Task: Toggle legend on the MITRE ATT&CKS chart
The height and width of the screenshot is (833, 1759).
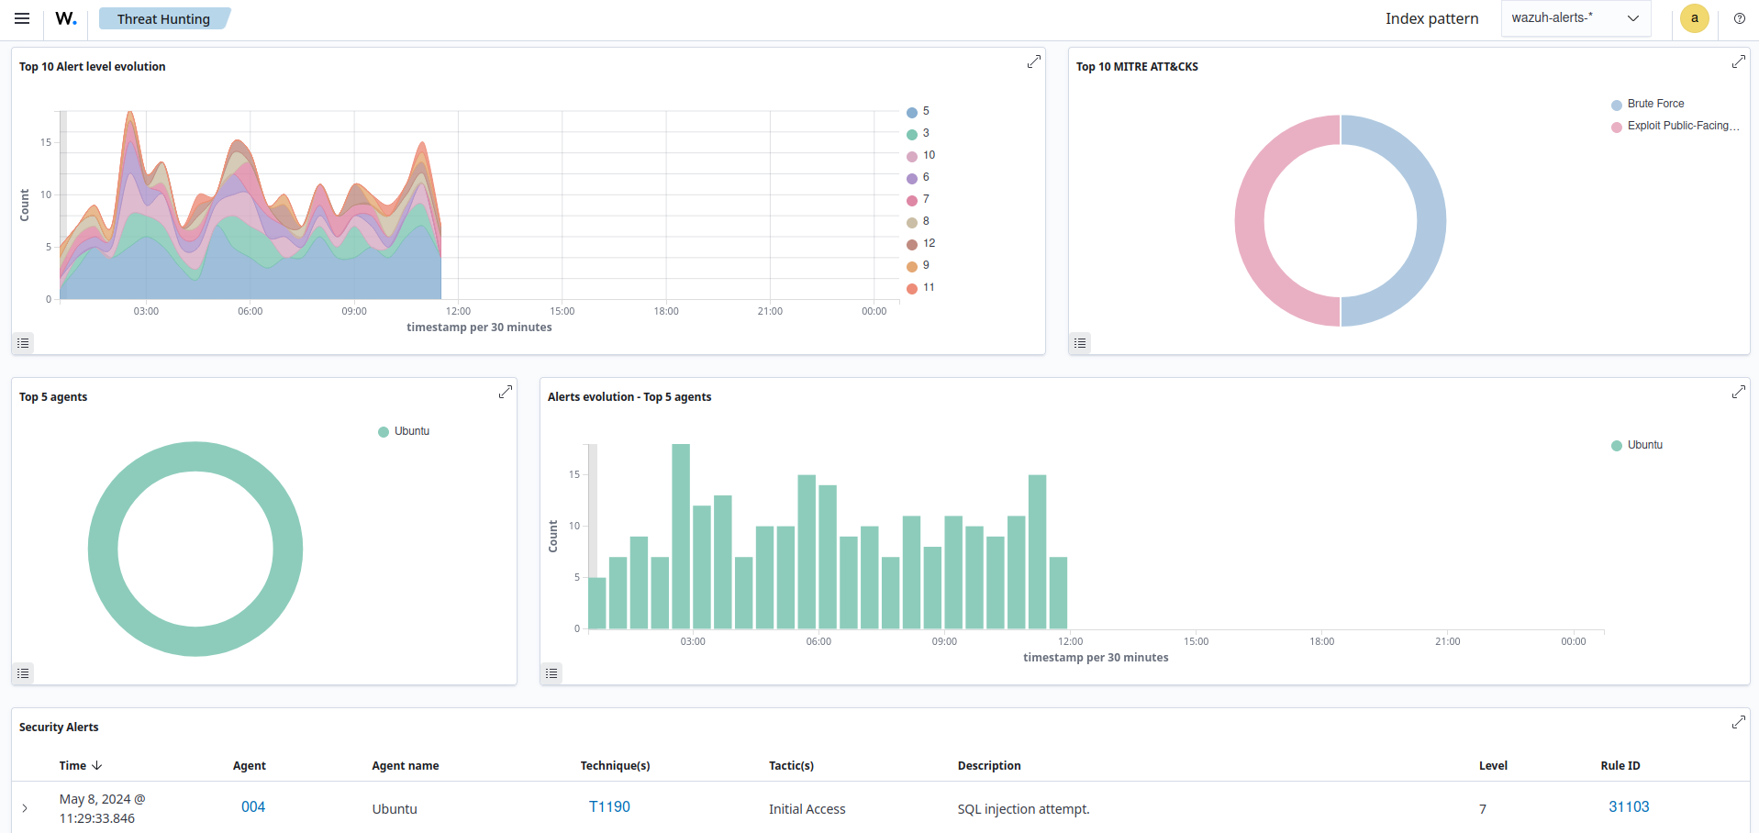Action: click(1080, 343)
